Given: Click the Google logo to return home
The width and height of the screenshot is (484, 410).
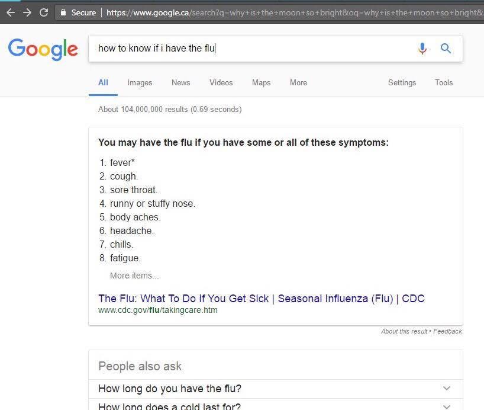Looking at the screenshot, I should coord(43,50).
